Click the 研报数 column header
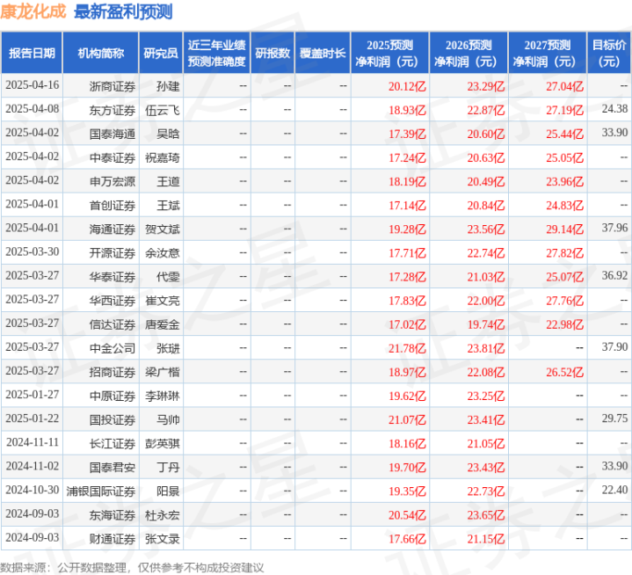The width and height of the screenshot is (632, 575). click(x=272, y=53)
